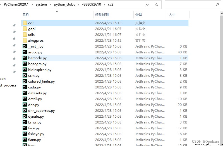Click the 40 KB size of aruco.py
Viewport: 223px width, 146px height.
click(182, 52)
